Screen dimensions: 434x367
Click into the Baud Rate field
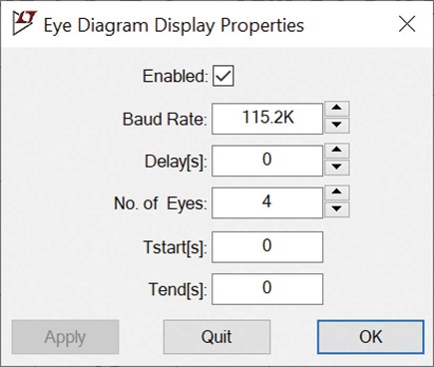pyautogui.click(x=267, y=119)
